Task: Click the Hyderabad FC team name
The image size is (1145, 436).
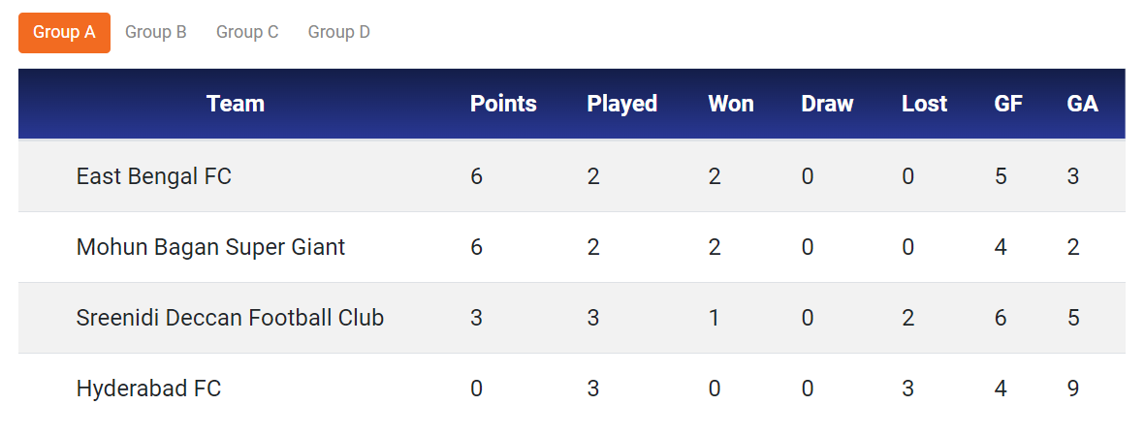Action: tap(148, 389)
